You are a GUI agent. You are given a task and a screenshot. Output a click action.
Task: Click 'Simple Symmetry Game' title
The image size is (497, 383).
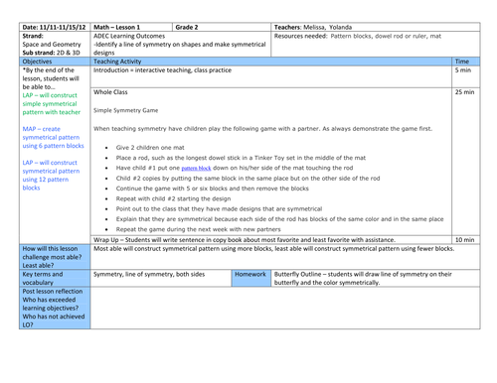[125, 110]
